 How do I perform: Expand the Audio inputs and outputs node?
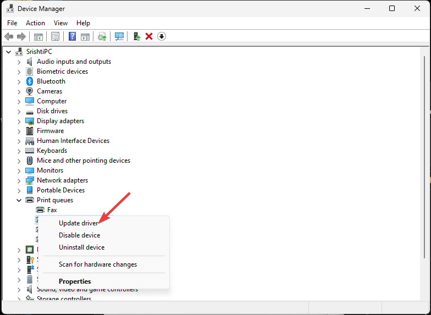(19, 62)
